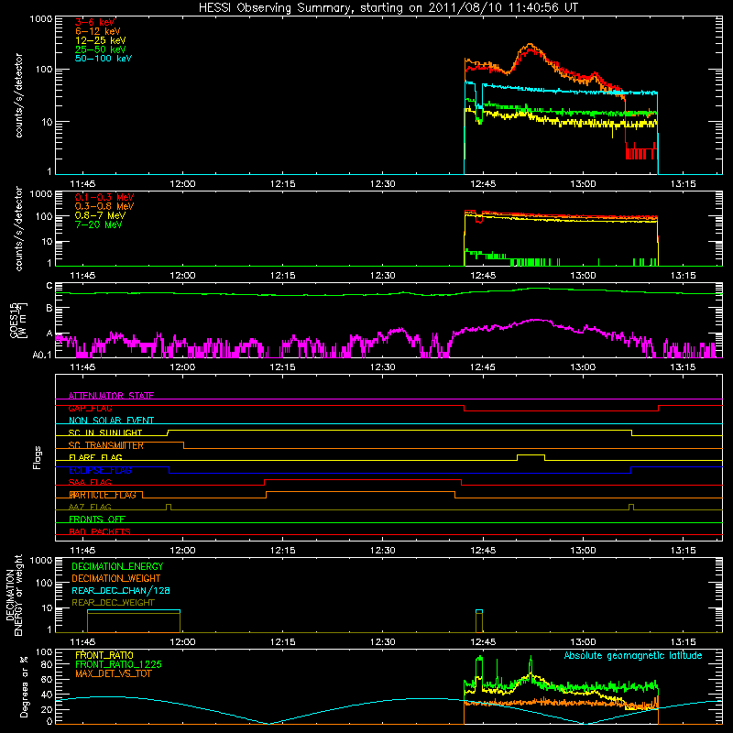
Task: Click the DECIMATION_WEIGHT legend label
Action: (116, 578)
